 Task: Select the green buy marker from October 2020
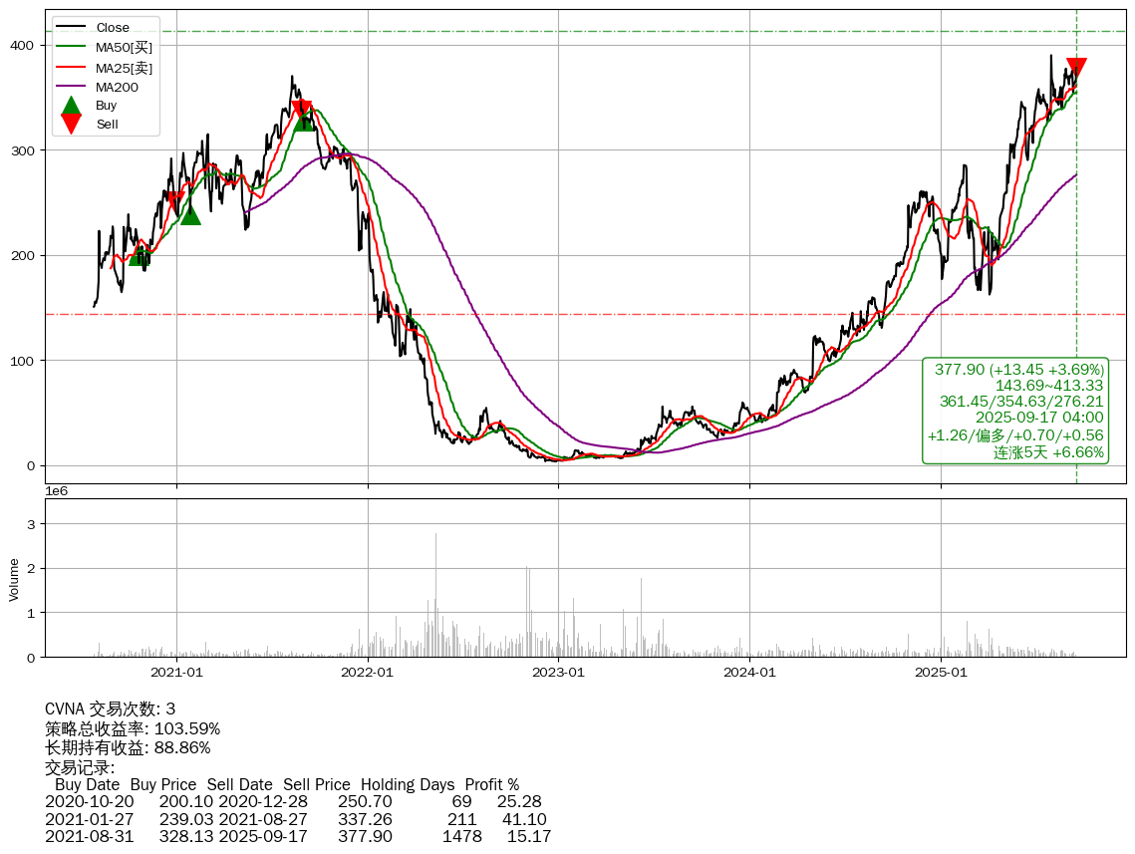click(x=139, y=256)
